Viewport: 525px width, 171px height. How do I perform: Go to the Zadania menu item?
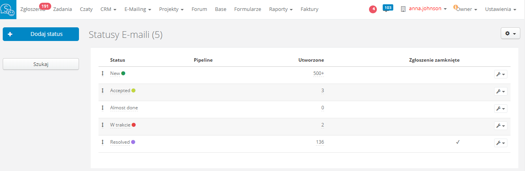pyautogui.click(x=63, y=9)
